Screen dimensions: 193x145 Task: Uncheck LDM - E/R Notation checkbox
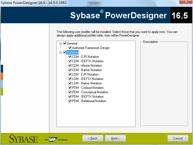[70, 74]
